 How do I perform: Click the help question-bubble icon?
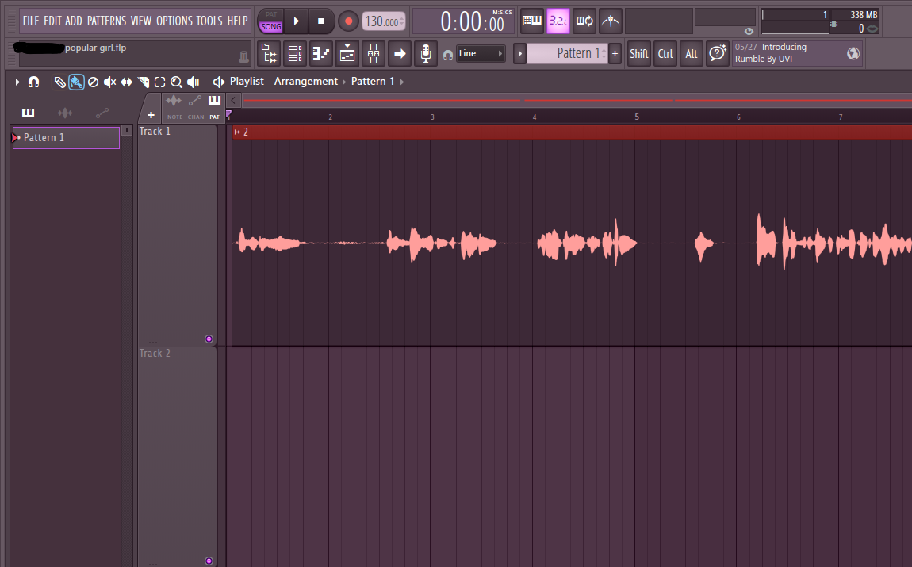pos(718,53)
